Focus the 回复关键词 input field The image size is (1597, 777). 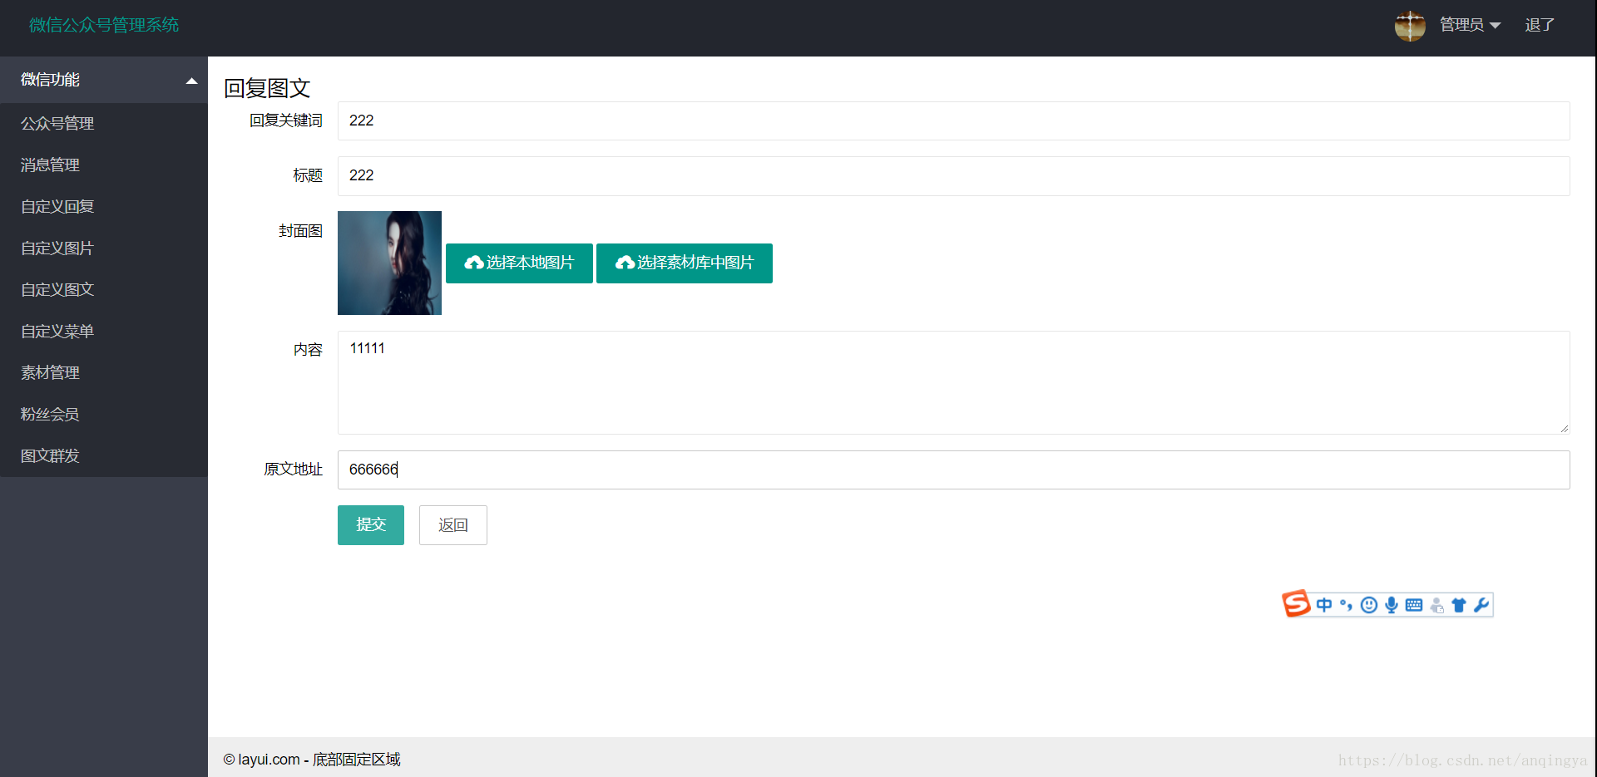pos(954,121)
